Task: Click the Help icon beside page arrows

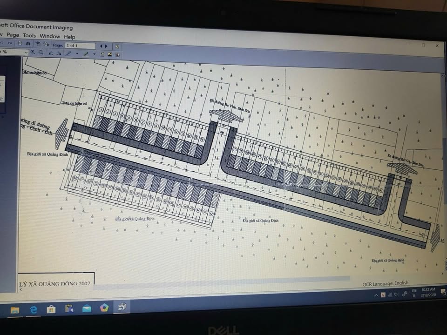Action: coord(117,46)
